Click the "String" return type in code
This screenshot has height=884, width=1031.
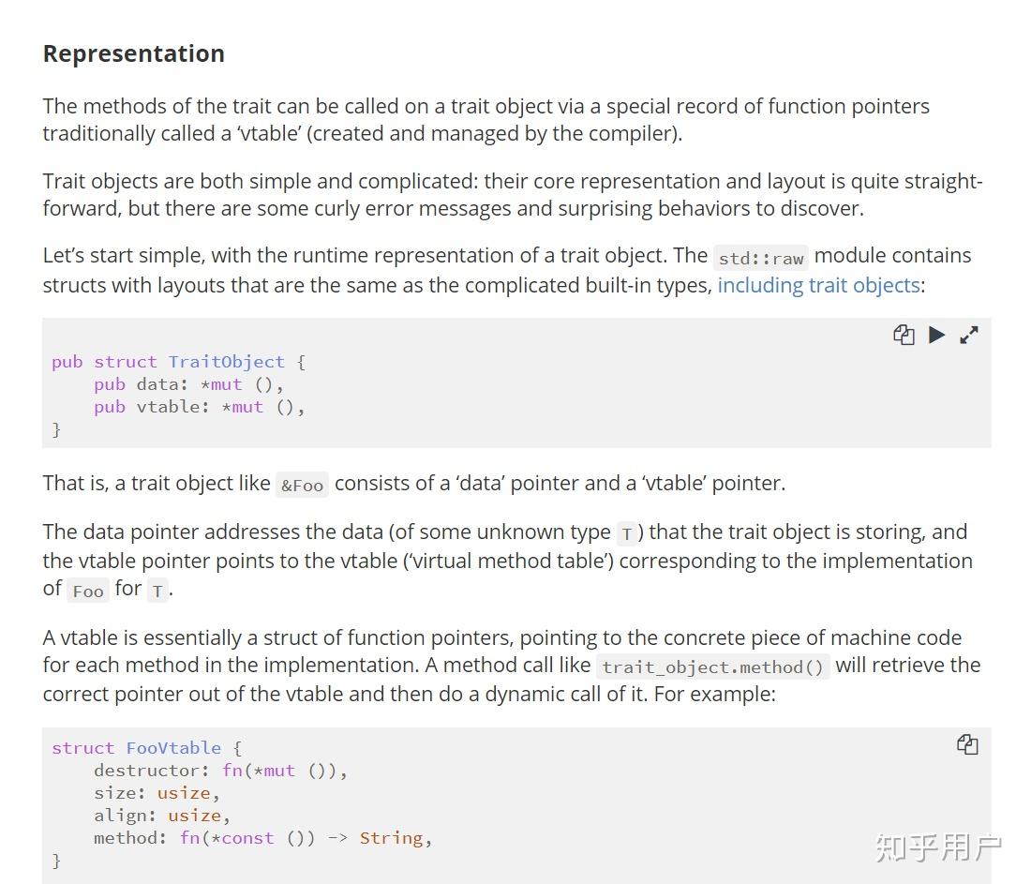tap(391, 838)
